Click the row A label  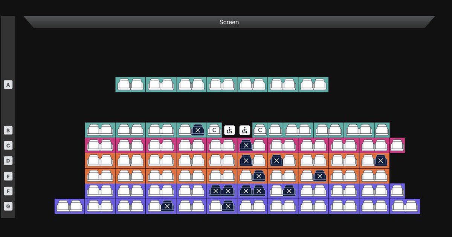8,85
